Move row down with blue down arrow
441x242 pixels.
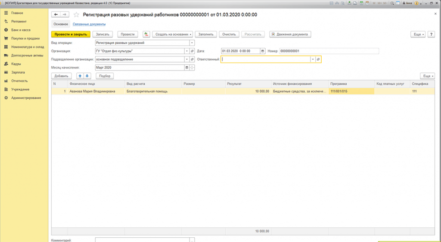coord(87,76)
